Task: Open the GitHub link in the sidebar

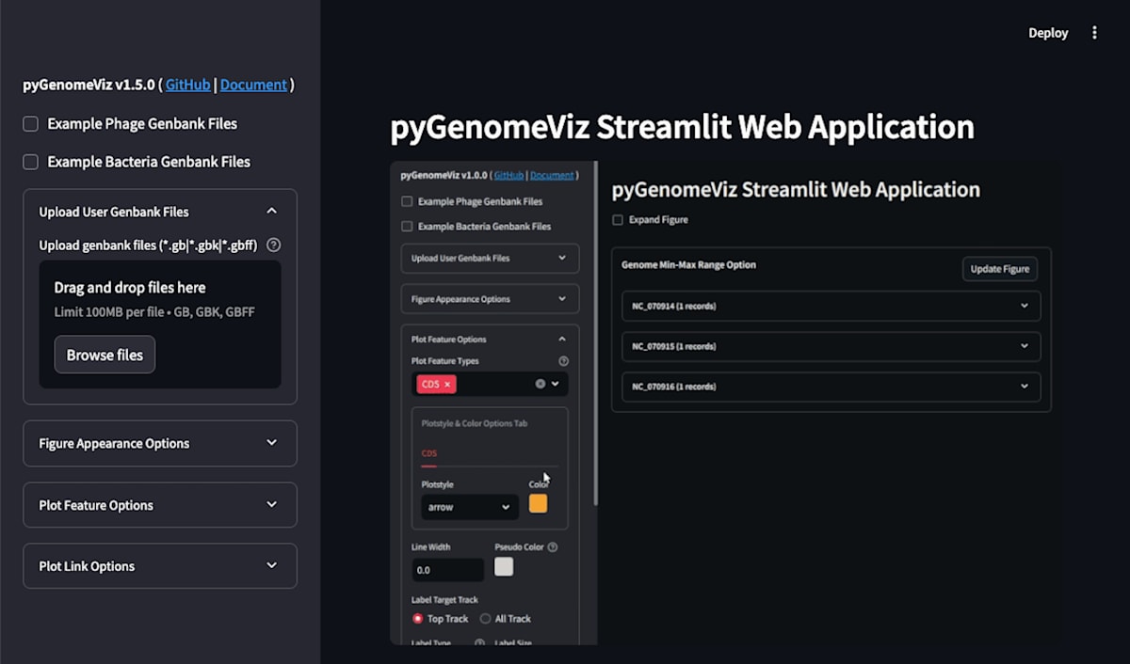Action: [x=188, y=85]
